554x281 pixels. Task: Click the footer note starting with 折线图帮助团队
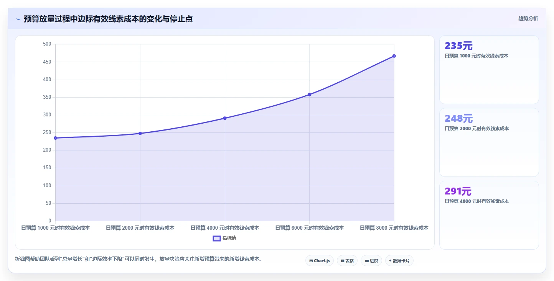[x=139, y=259]
